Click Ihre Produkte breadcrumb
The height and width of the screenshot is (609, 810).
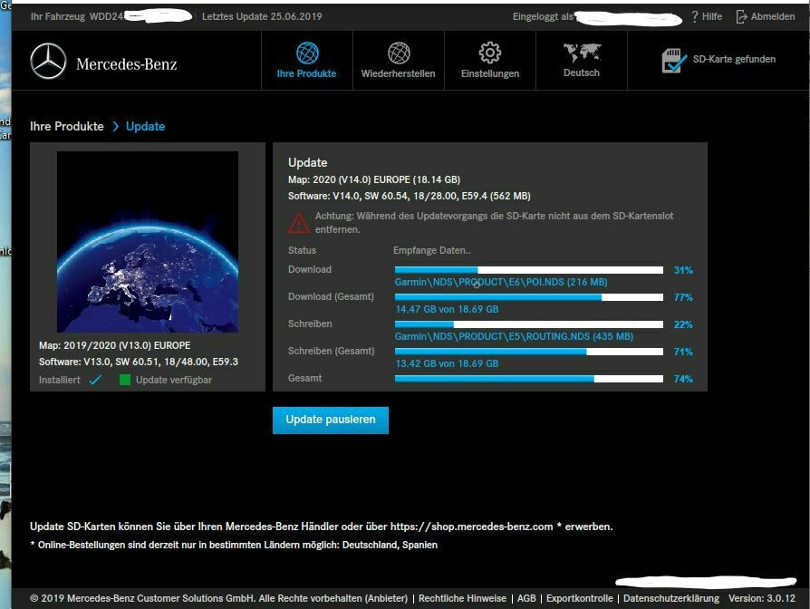pyautogui.click(x=67, y=127)
